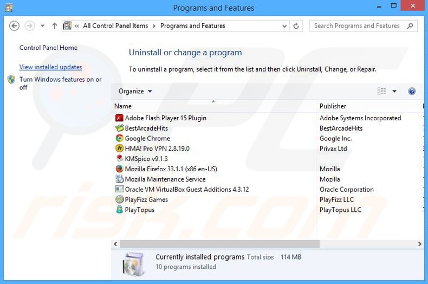Open Control Panel Home link

[48, 48]
